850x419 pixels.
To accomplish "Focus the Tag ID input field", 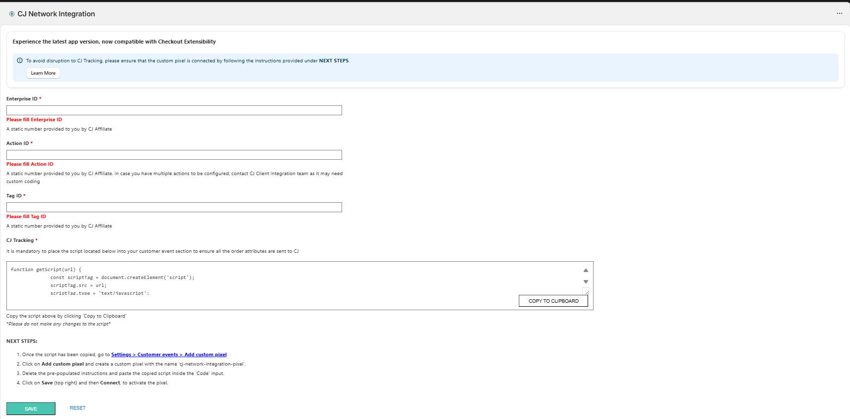I will (174, 207).
